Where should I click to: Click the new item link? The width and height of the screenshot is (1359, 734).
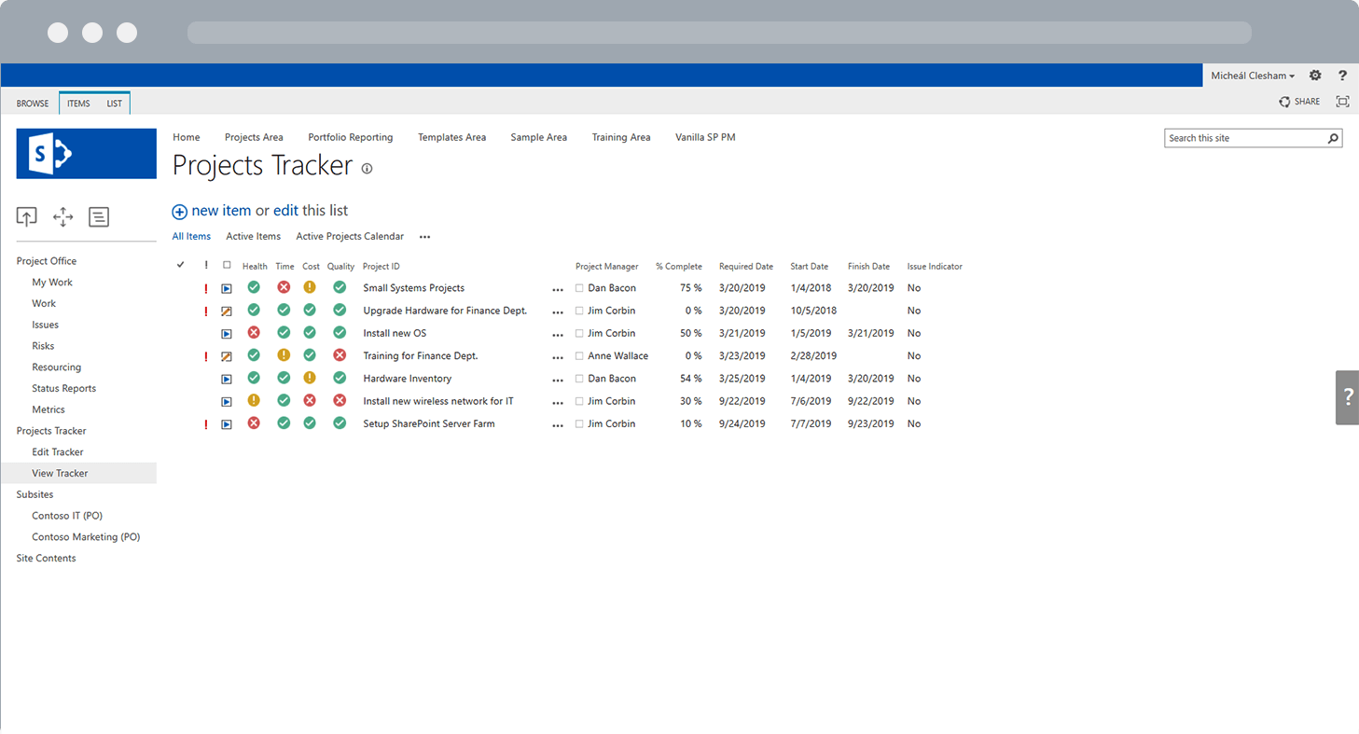point(221,211)
